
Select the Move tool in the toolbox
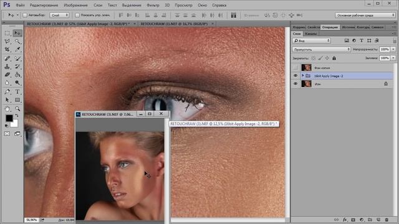click(17, 33)
